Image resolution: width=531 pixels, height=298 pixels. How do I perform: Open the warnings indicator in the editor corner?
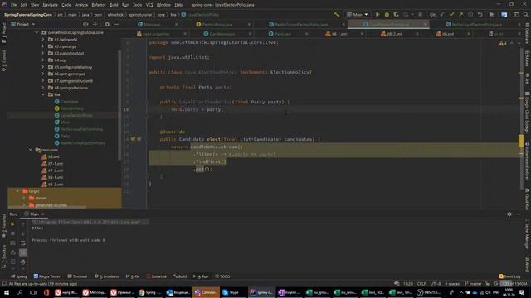503,43
